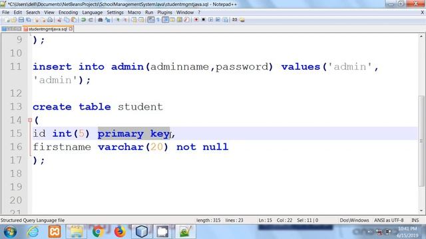Image resolution: width=426 pixels, height=239 pixels.
Task: Click the Paste toolbar icon
Action: click(73, 20)
